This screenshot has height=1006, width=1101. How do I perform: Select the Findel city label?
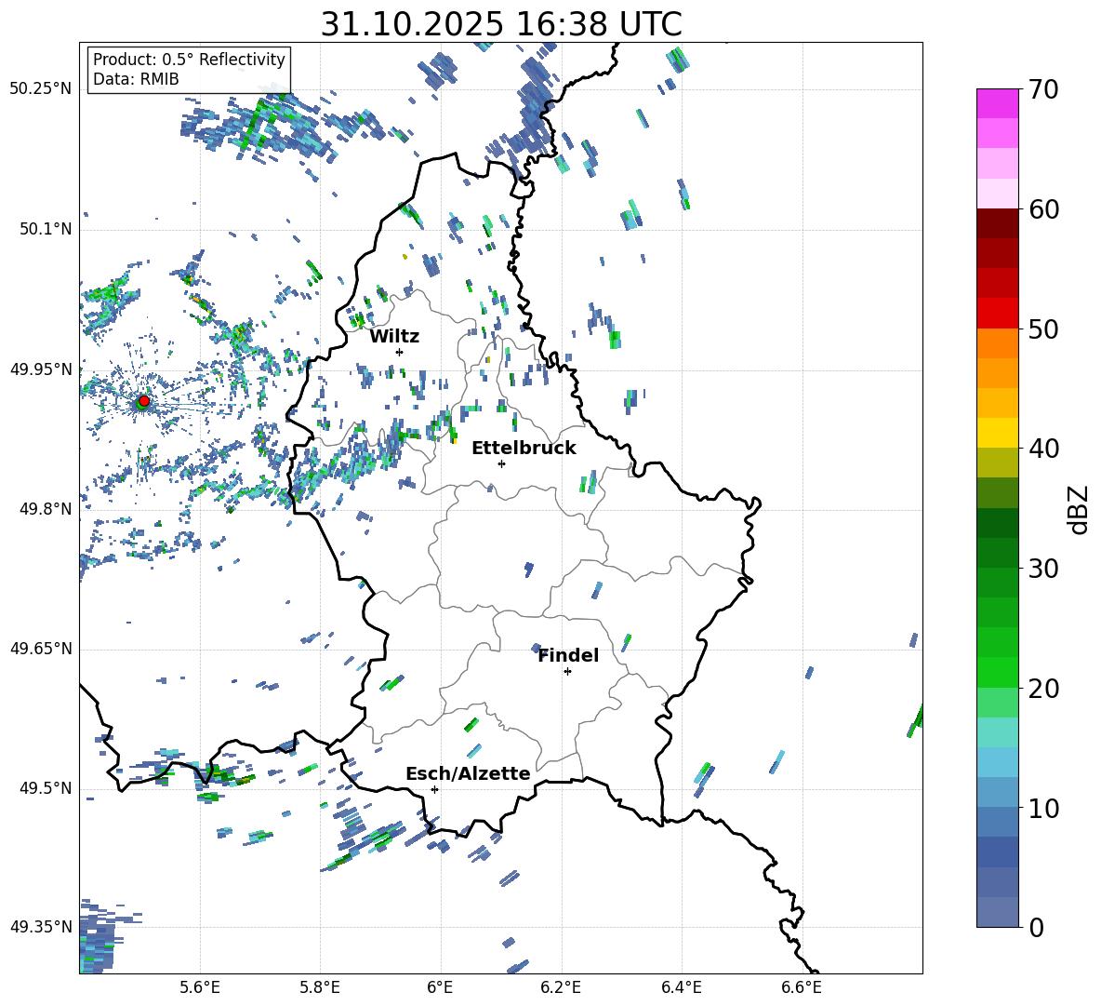568,655
